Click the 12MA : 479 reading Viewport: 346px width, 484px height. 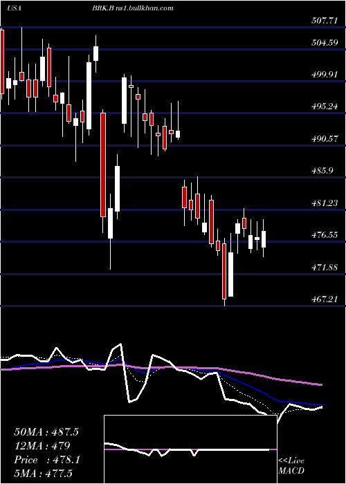[42, 445]
